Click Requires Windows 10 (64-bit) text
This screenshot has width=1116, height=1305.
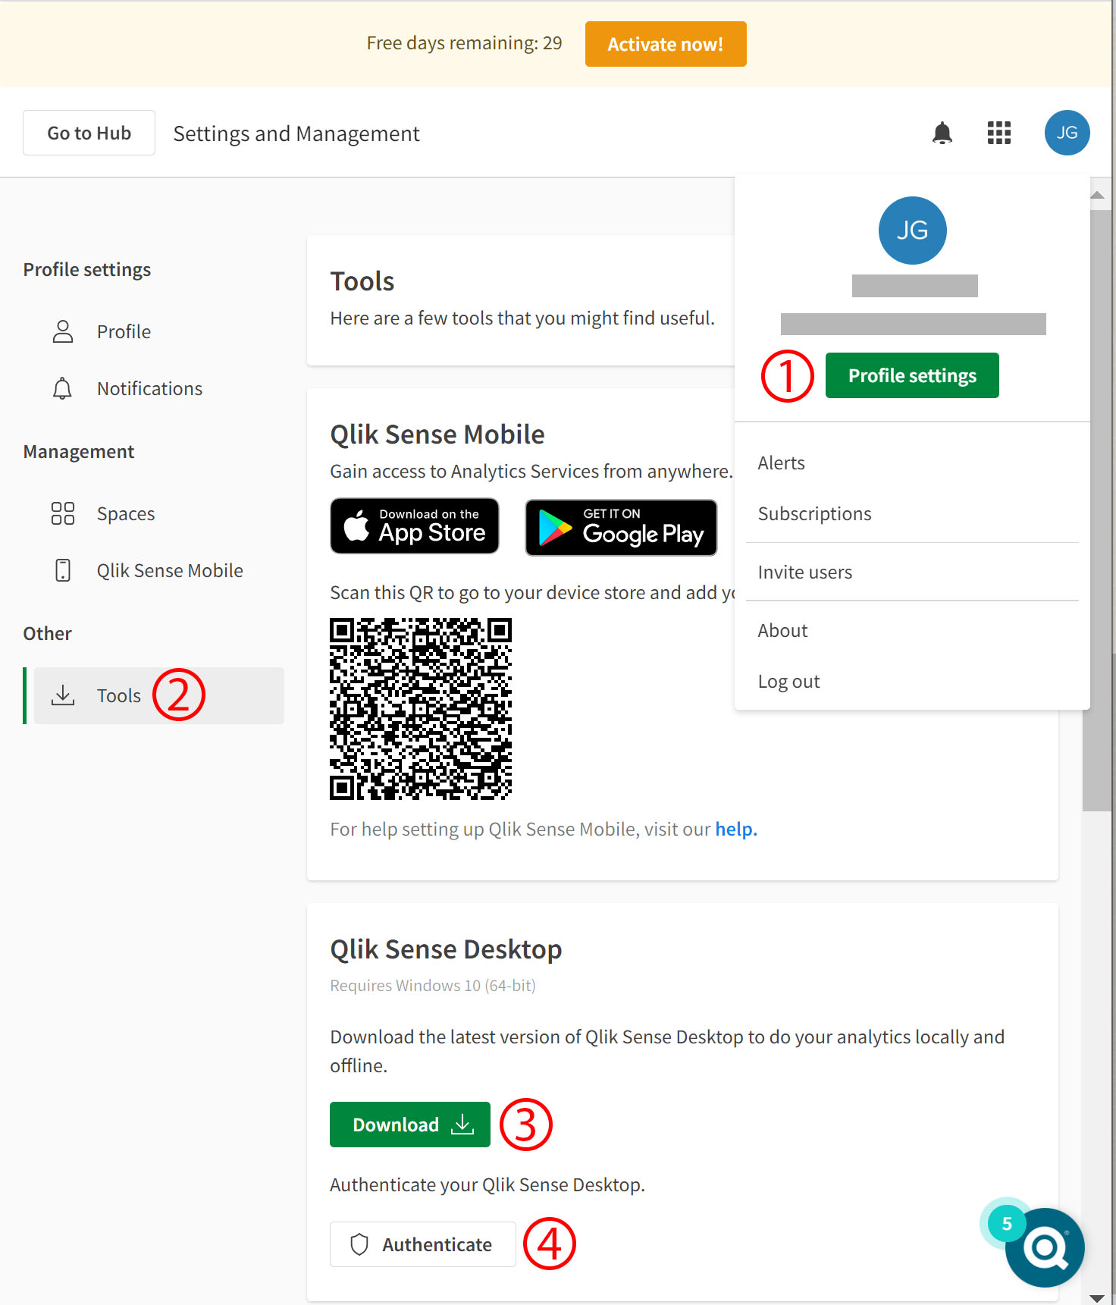pyautogui.click(x=433, y=986)
